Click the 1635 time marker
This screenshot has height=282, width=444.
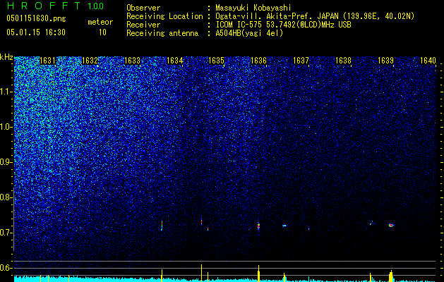tap(216, 61)
